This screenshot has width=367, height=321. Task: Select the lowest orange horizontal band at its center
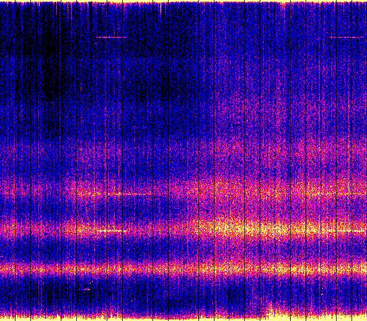tap(183, 268)
